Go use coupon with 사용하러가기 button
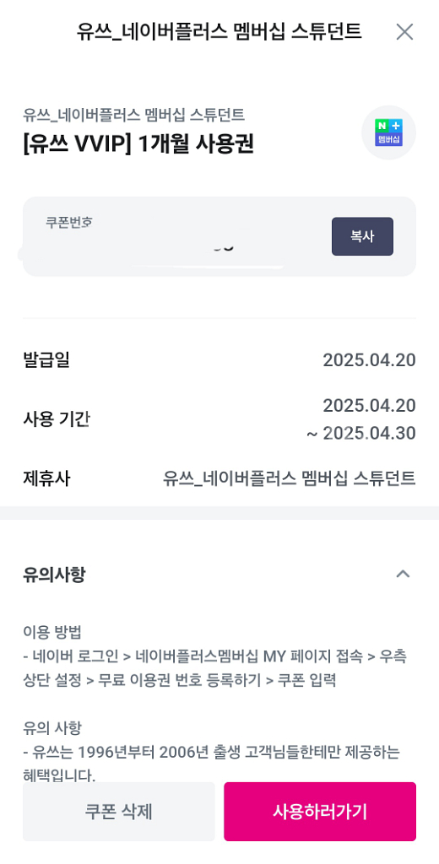This screenshot has width=439, height=864. coord(320,812)
